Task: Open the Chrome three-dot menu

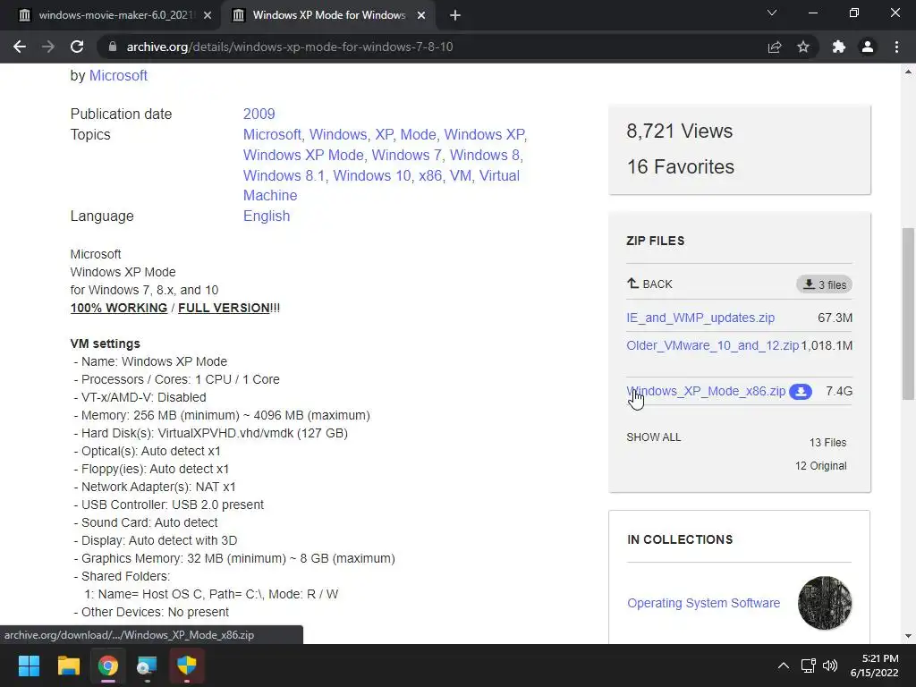Action: pos(896,47)
